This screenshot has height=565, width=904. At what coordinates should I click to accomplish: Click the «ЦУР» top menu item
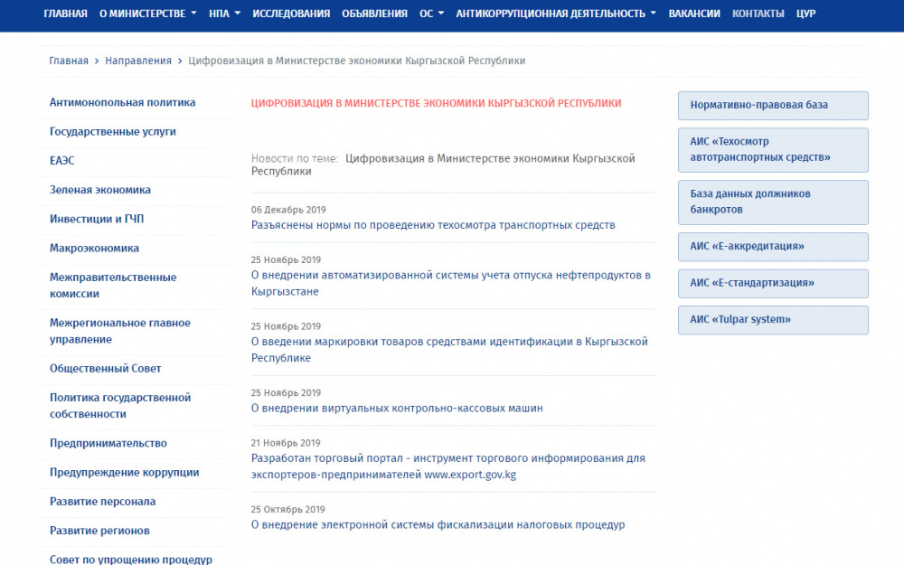pos(805,14)
